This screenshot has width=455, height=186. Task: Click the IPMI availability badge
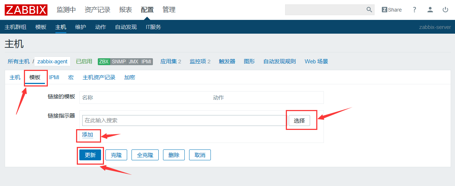coord(146,62)
